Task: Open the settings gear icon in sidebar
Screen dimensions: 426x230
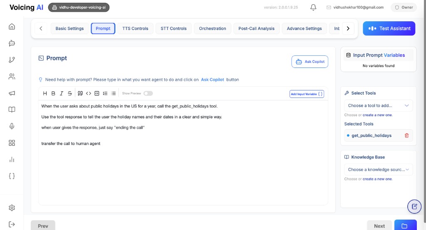Action: click(x=12, y=207)
